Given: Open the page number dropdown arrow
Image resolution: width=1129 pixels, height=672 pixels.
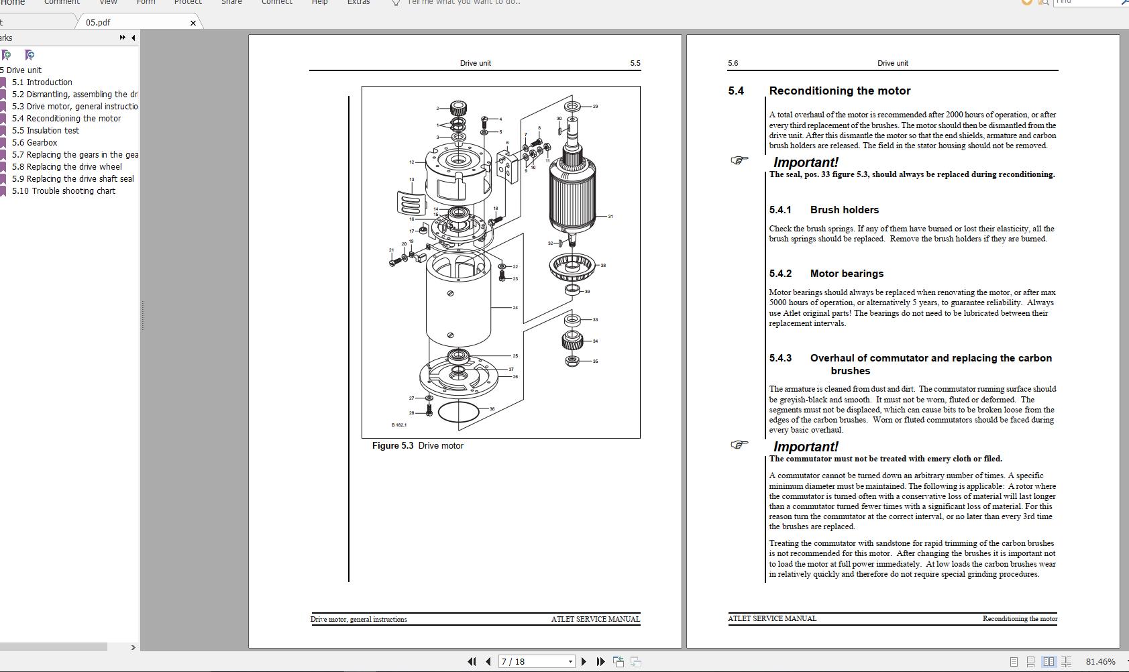Looking at the screenshot, I should pyautogui.click(x=570, y=661).
